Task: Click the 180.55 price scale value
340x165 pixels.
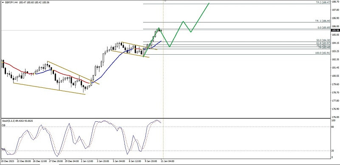Action: point(335,76)
